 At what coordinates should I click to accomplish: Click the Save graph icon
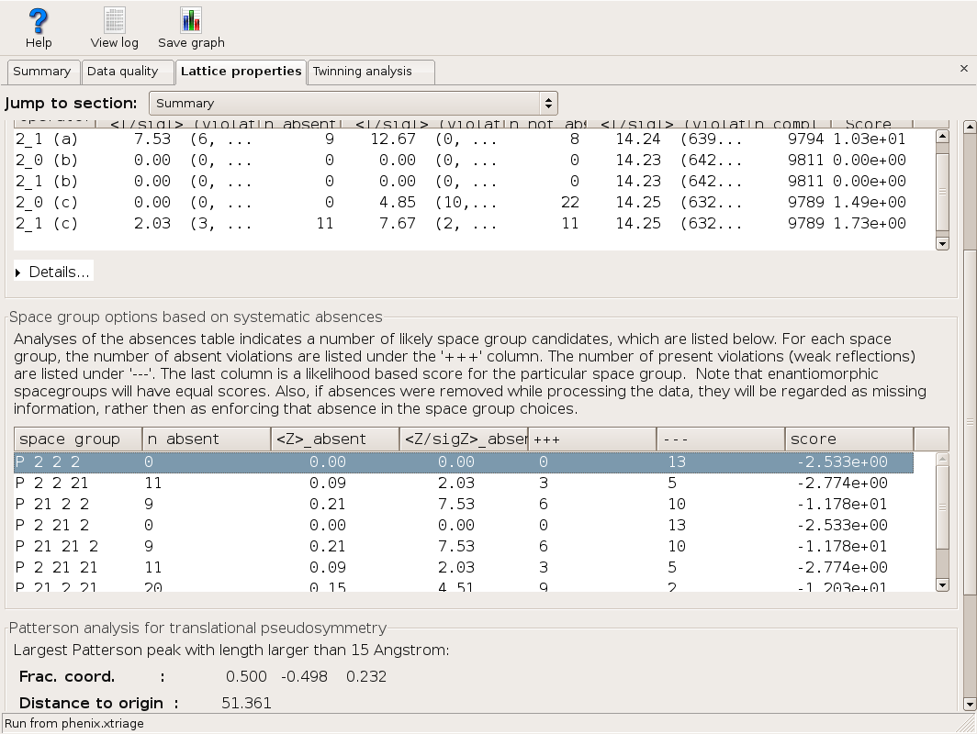(191, 21)
